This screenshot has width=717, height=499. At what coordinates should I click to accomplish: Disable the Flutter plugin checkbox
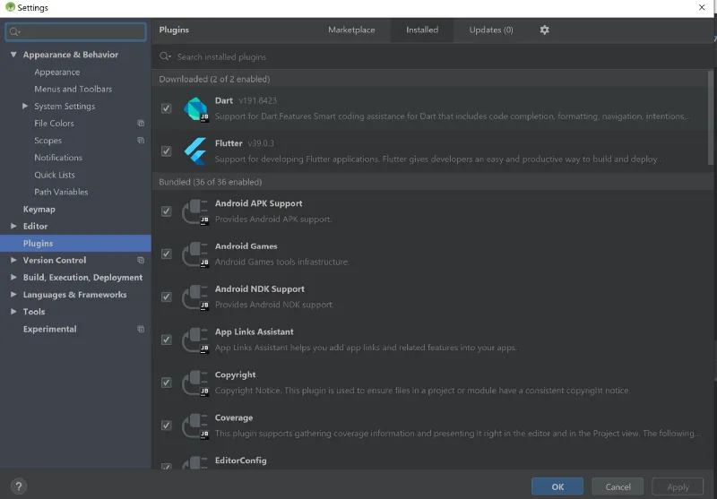[x=167, y=151]
